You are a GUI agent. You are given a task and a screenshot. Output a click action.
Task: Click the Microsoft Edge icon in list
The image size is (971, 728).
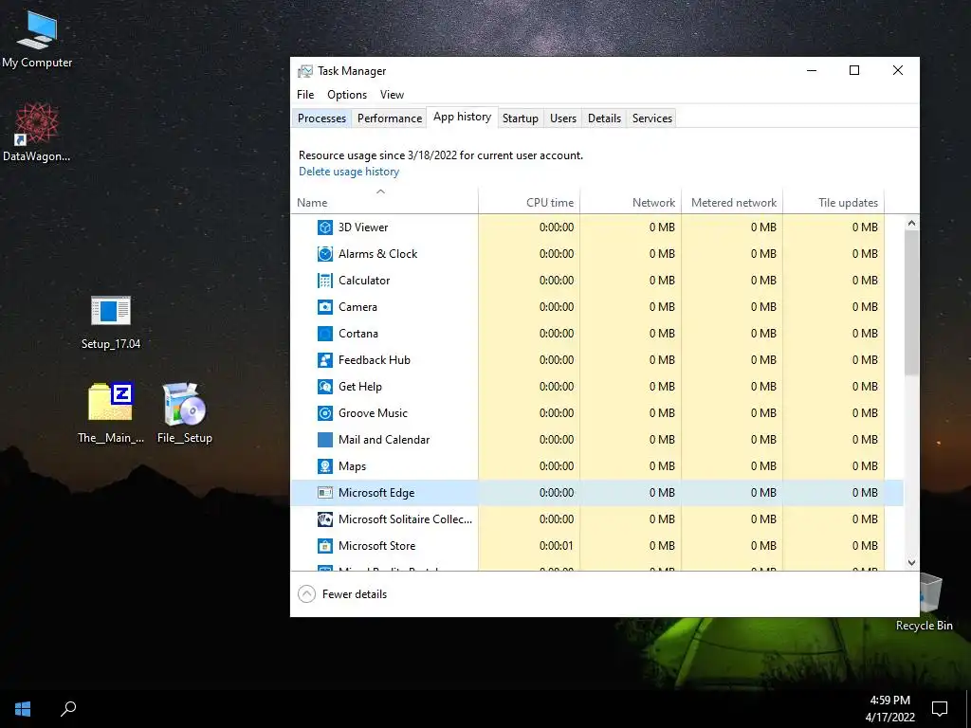325,493
